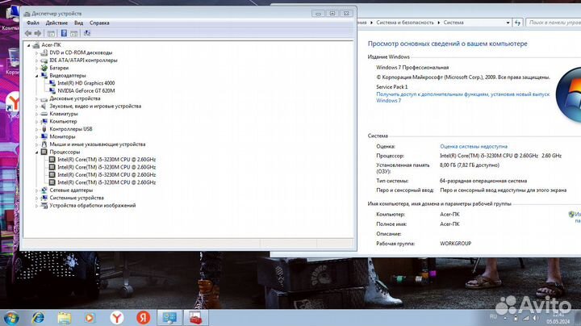Image resolution: width=581 pixels, height=326 pixels.
Task: Open the address bar dropdown arrow in System window
Action: point(508,23)
